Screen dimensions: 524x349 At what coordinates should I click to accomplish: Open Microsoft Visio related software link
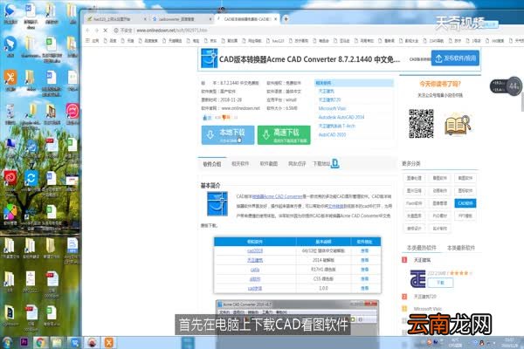click(332, 108)
